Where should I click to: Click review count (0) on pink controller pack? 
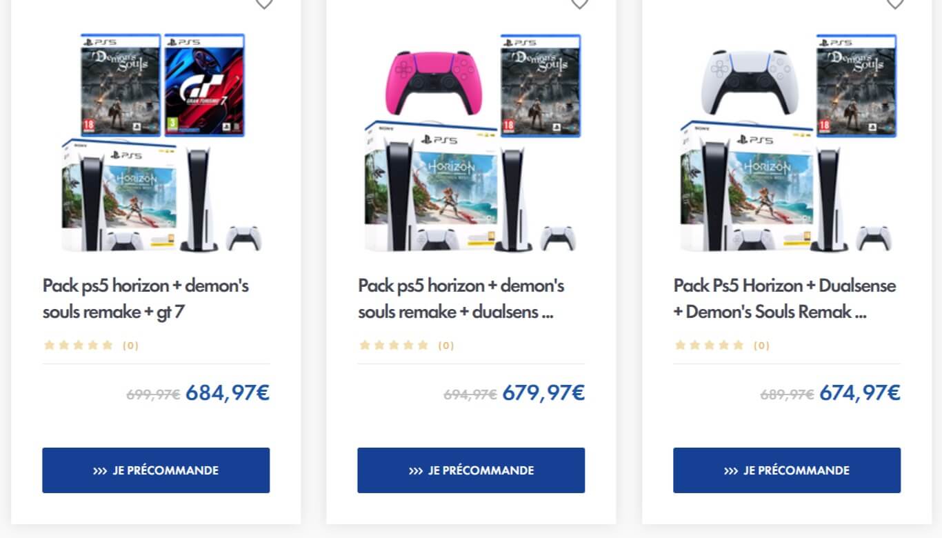[446, 346]
